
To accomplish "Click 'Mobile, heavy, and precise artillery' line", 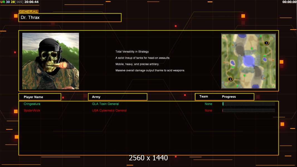I will (x=137, y=64).
